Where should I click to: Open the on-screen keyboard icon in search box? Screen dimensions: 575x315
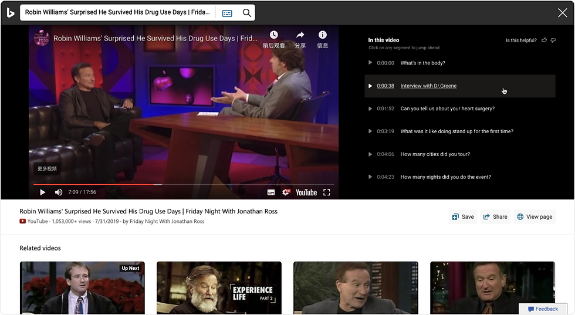[227, 13]
